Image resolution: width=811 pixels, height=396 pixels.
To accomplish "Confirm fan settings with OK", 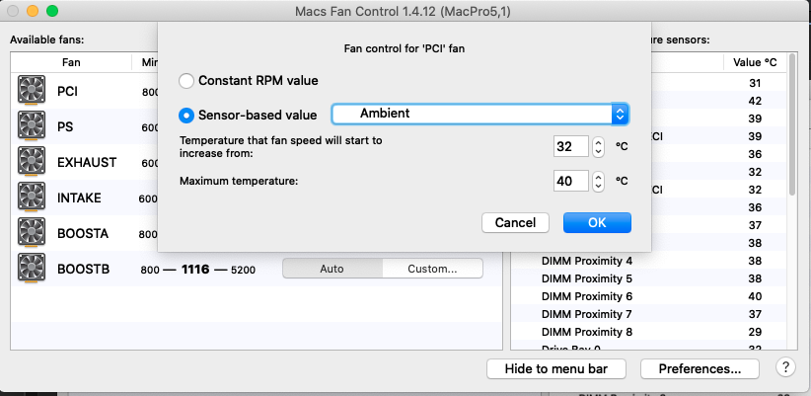I will coord(597,222).
